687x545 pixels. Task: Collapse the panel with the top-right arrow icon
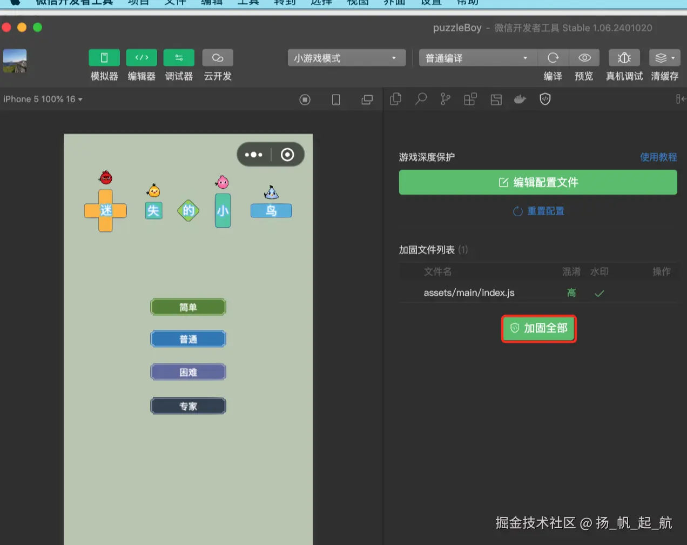681,99
